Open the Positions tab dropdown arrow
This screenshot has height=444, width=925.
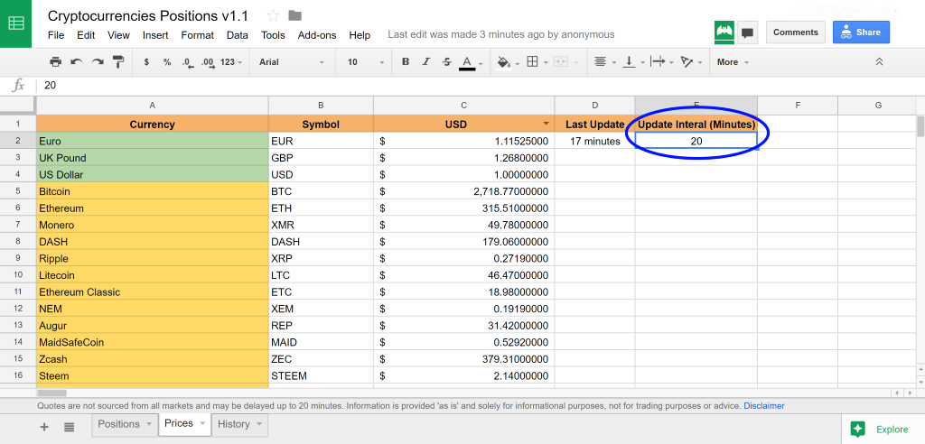(x=149, y=424)
